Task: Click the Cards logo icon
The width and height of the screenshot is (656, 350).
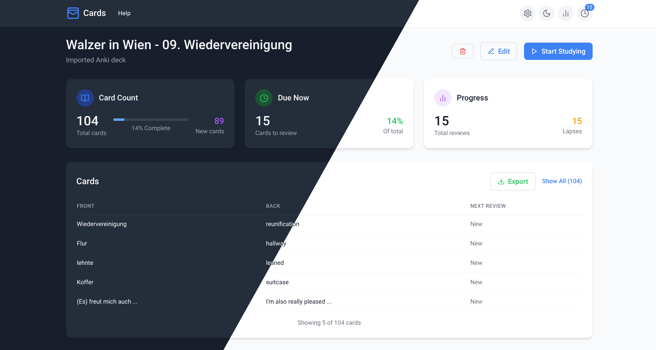Action: 73,13
